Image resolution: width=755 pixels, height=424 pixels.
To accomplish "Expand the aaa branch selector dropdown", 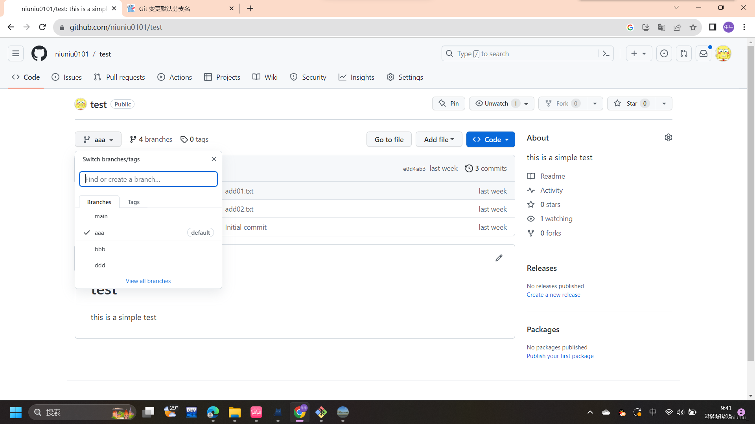I will pos(98,139).
